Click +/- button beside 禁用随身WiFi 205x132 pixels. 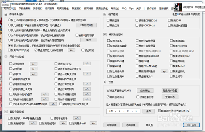pyautogui.click(x=94, y=123)
